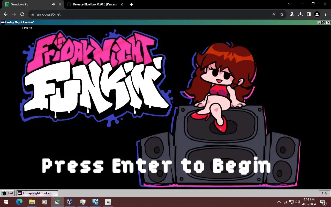Viewport: 331px width, 207px height.
Task: Minimize the Chrome browser window
Action: click(x=301, y=4)
